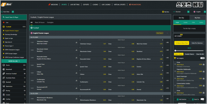Image resolution: width=207 pixels, height=104 pixels.
Task: Open Badminton icon in sidebar
Action: pyautogui.click(x=4, y=86)
